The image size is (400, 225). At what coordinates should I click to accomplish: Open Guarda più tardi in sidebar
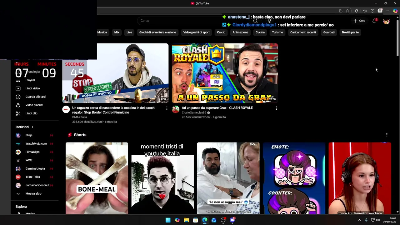point(34,97)
